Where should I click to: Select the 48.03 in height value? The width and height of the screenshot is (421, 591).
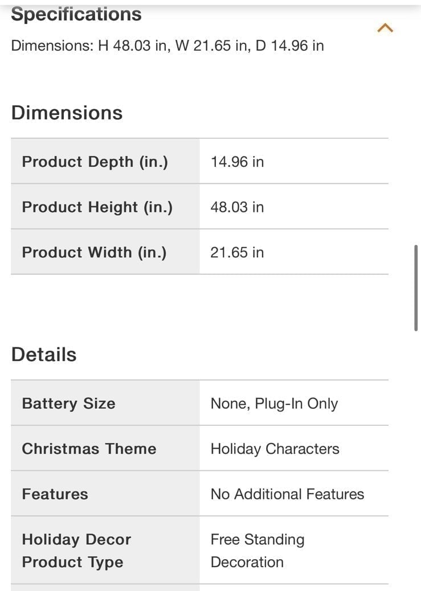237,207
